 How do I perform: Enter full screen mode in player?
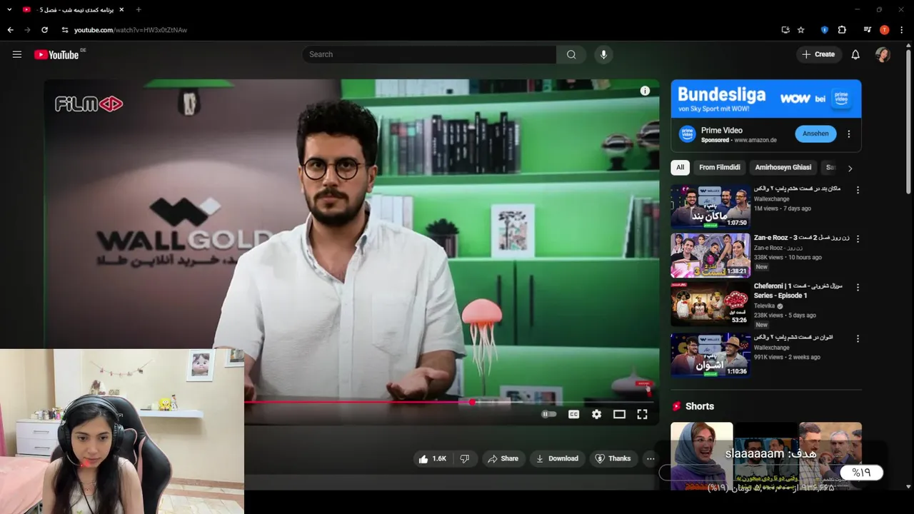click(642, 414)
